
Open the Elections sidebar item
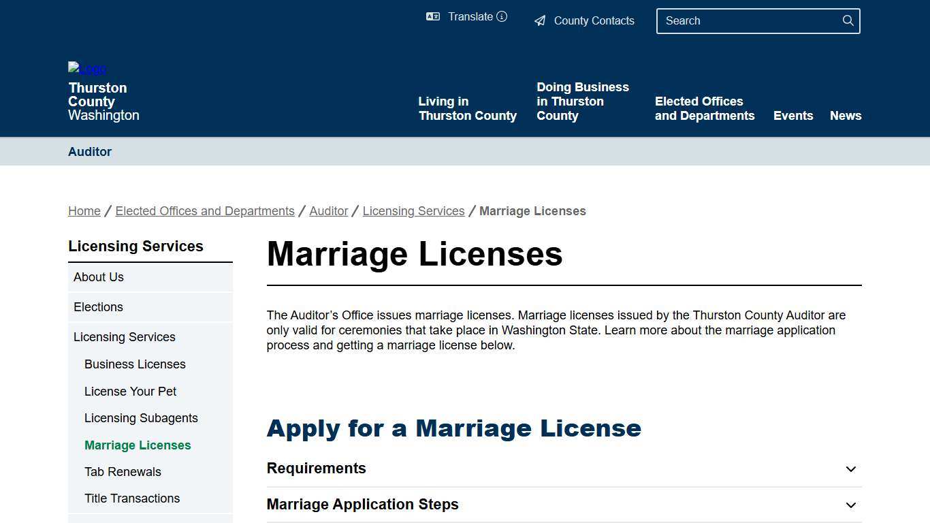coord(98,306)
